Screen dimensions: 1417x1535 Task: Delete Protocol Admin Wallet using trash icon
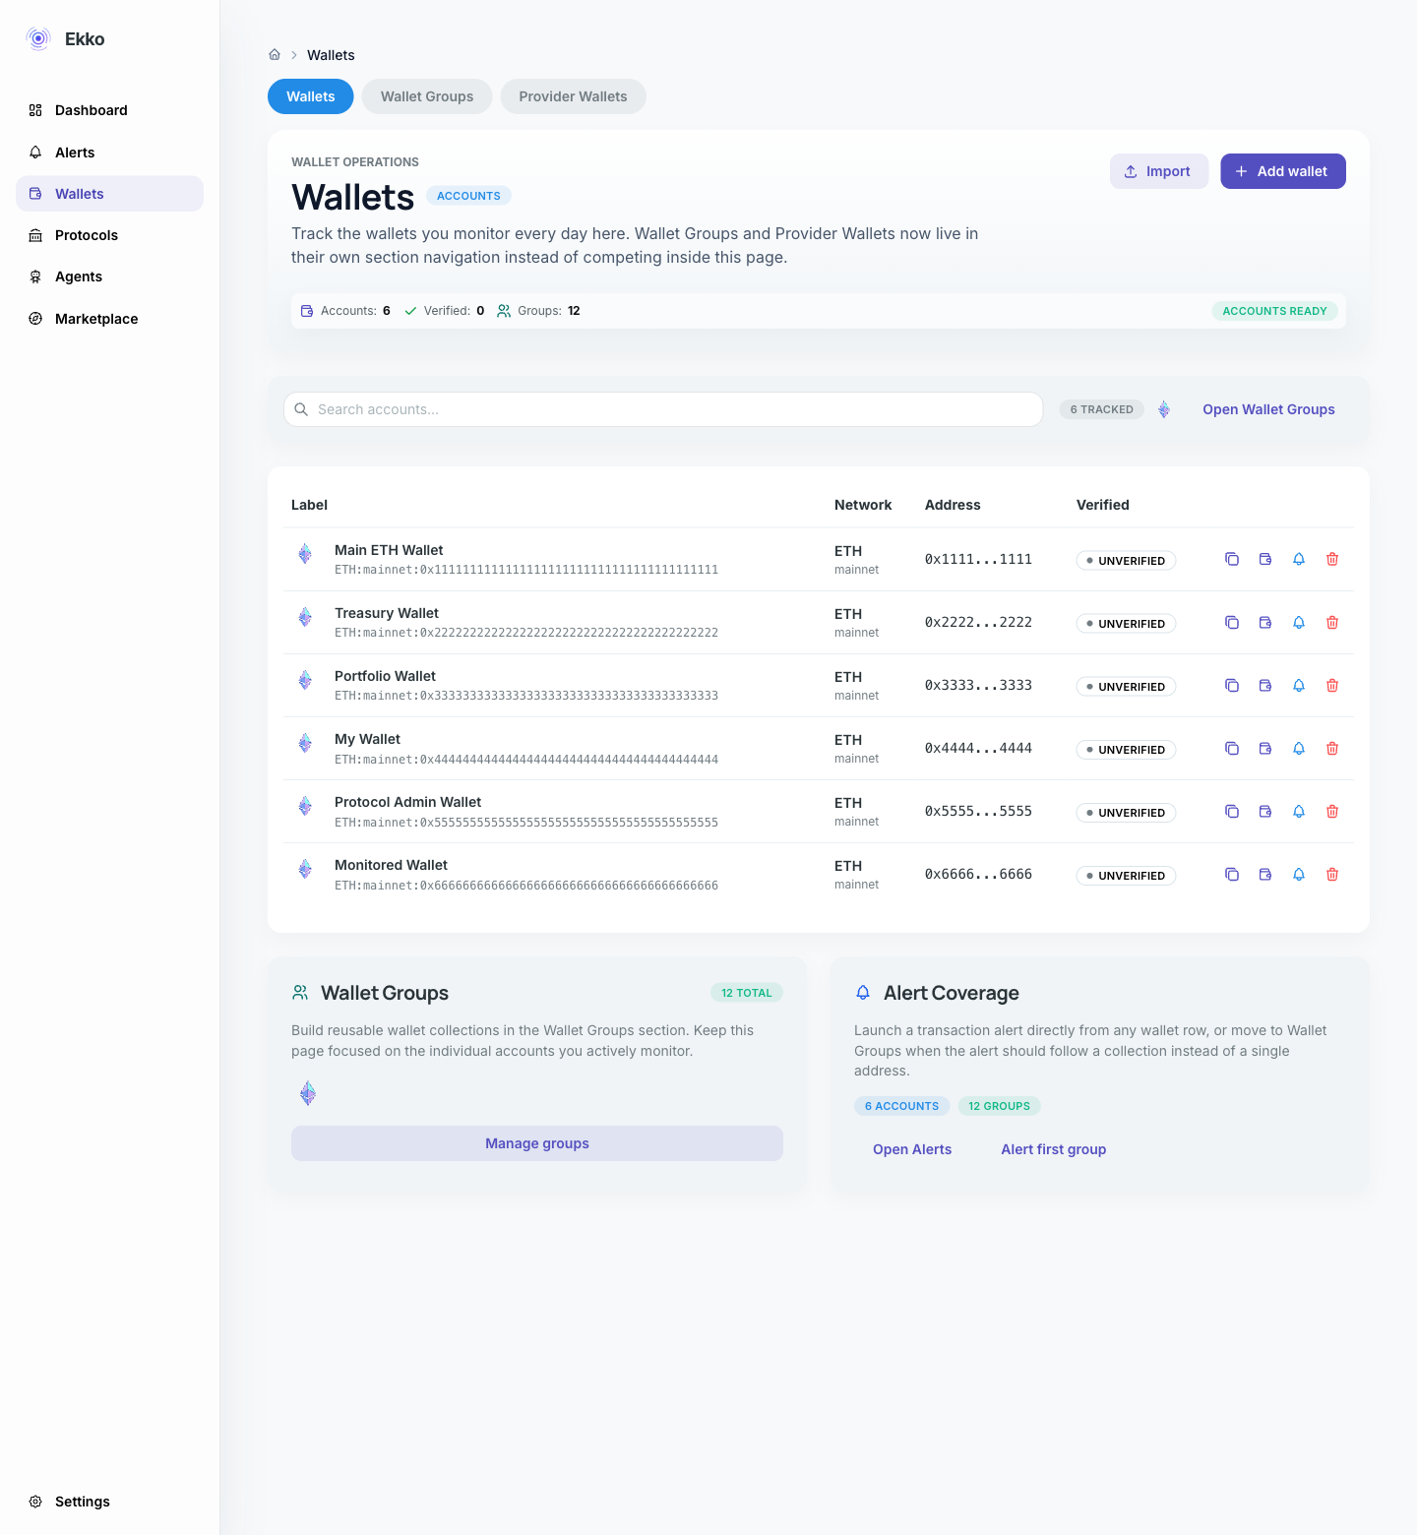click(x=1332, y=811)
